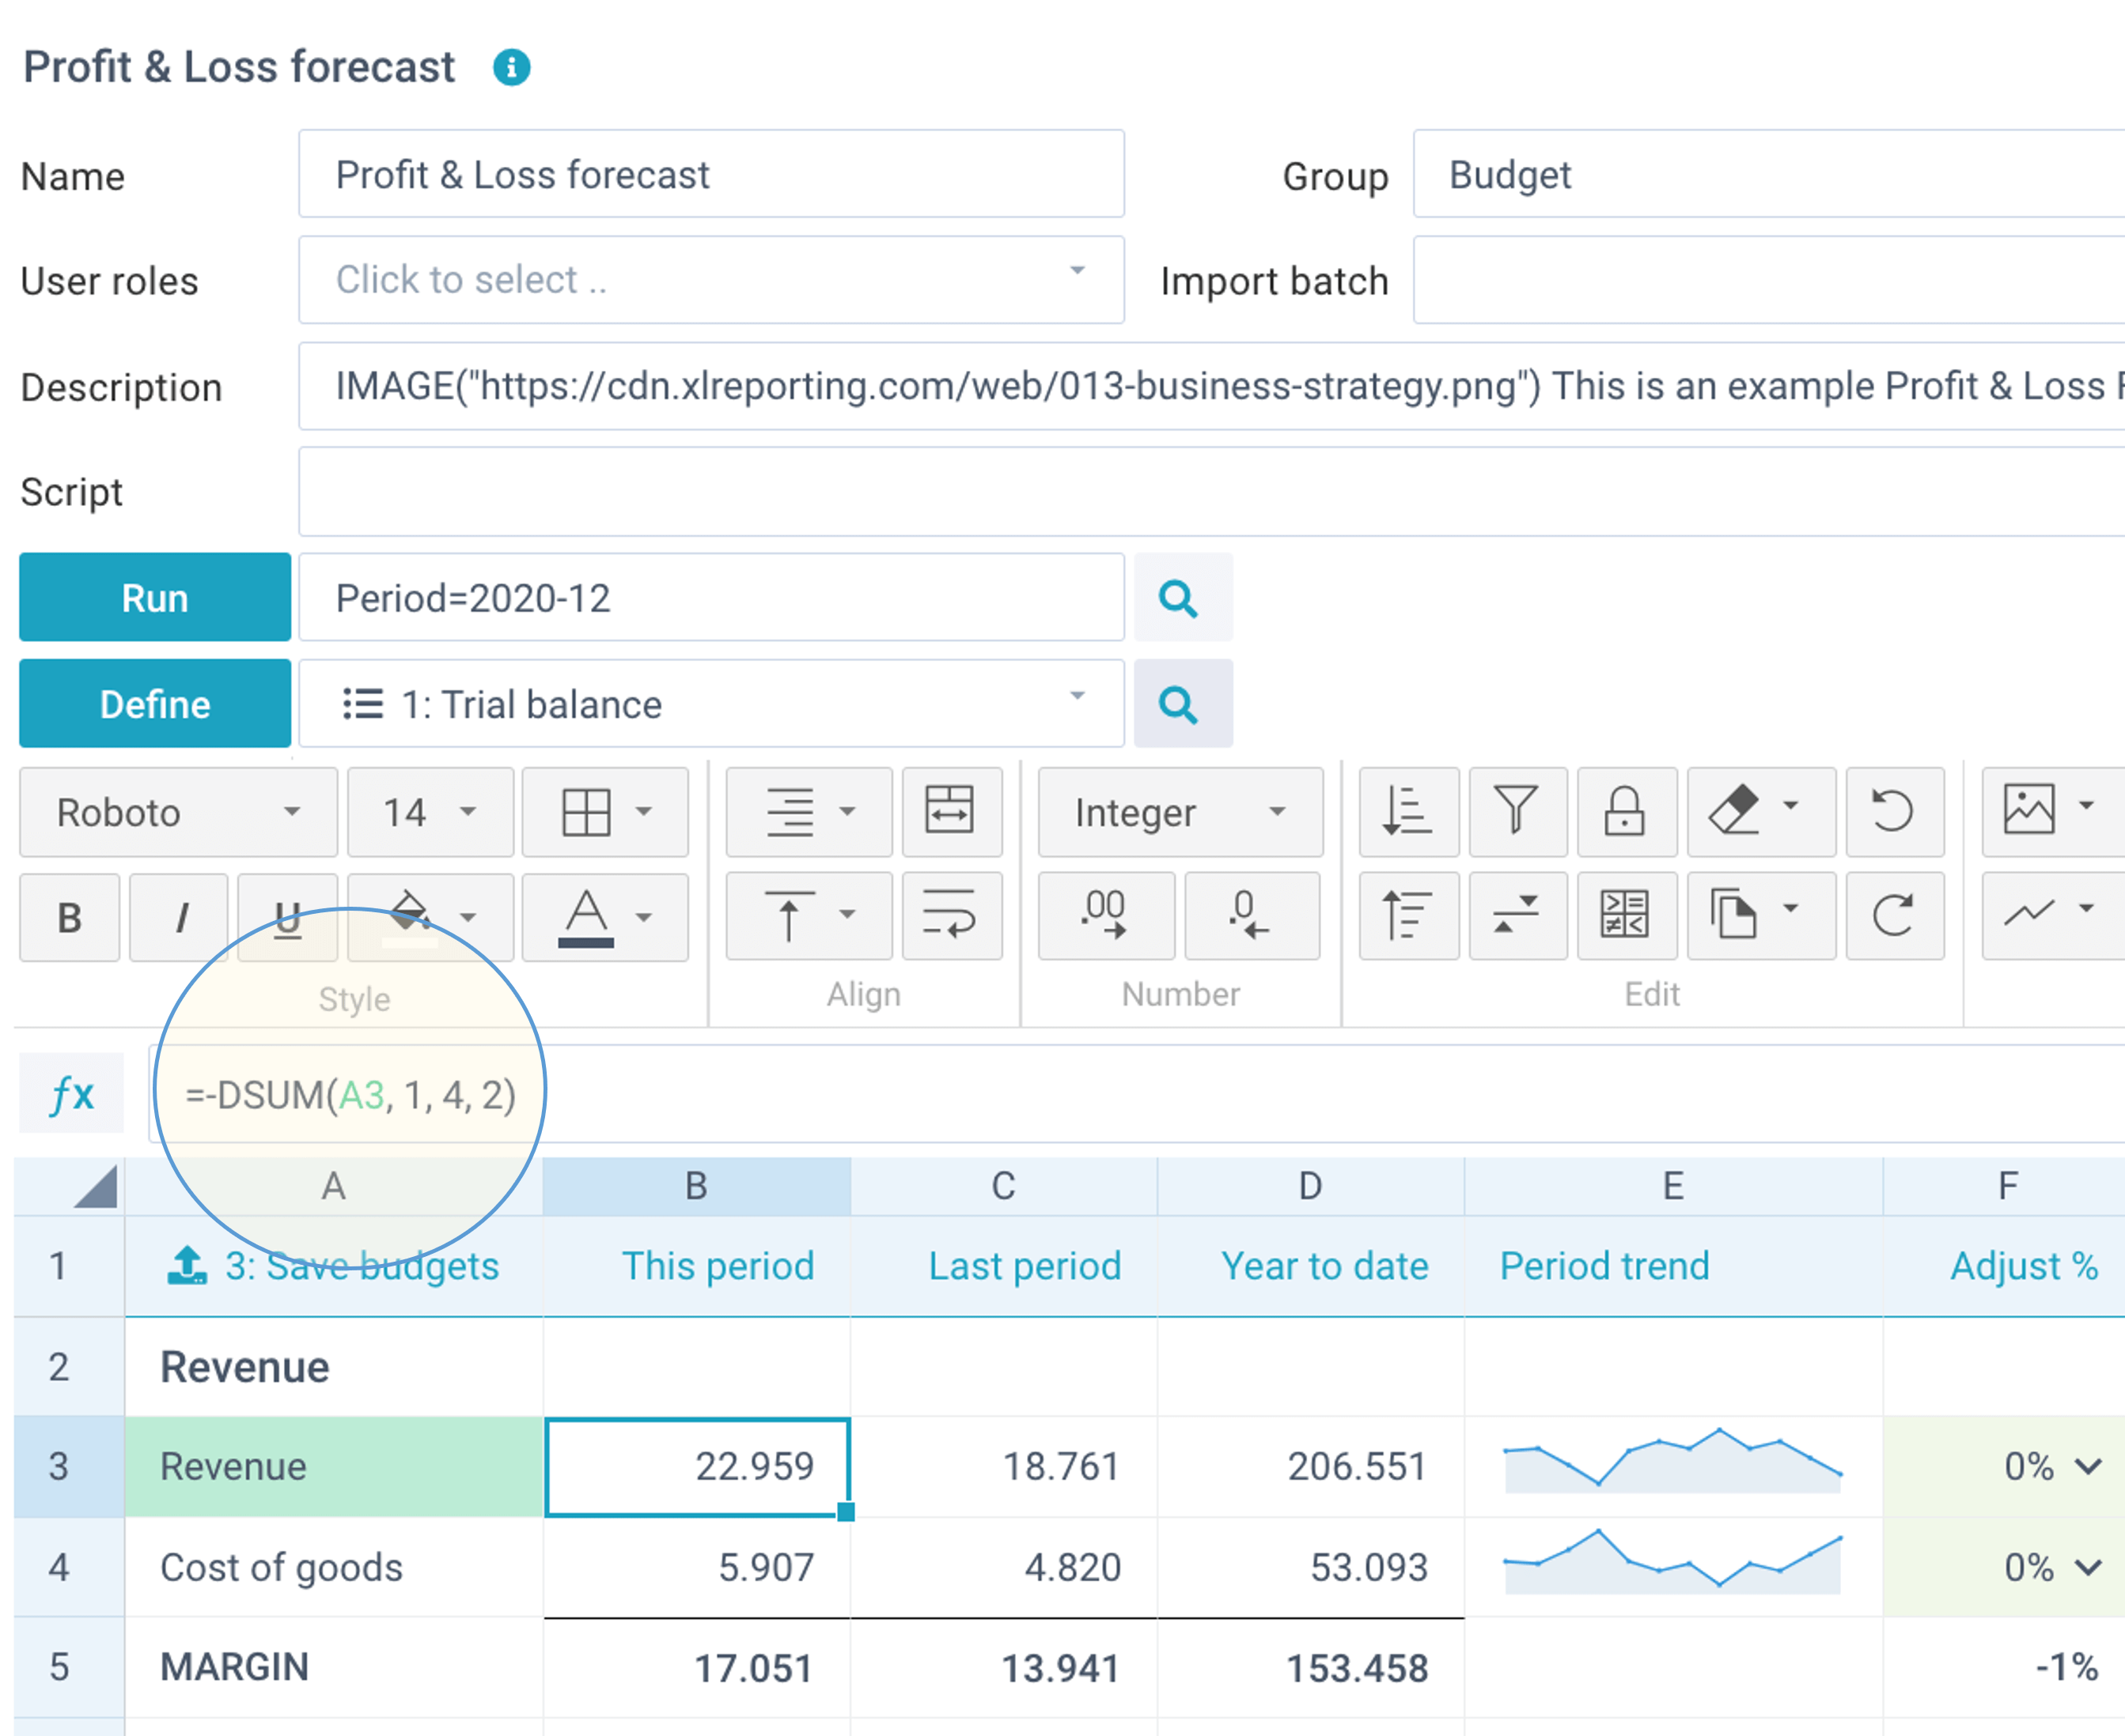2125x1736 pixels.
Task: Lock cells using the padlock icon
Action: coord(1626,812)
